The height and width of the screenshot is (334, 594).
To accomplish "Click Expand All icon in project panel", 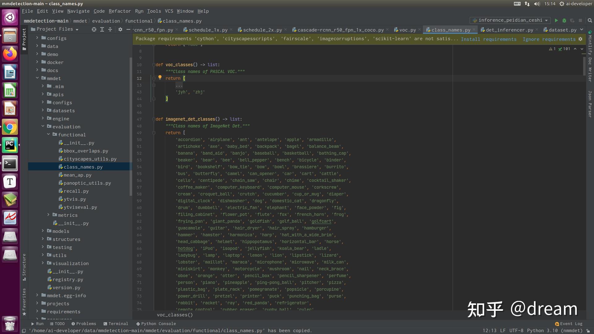I will pos(102,29).
